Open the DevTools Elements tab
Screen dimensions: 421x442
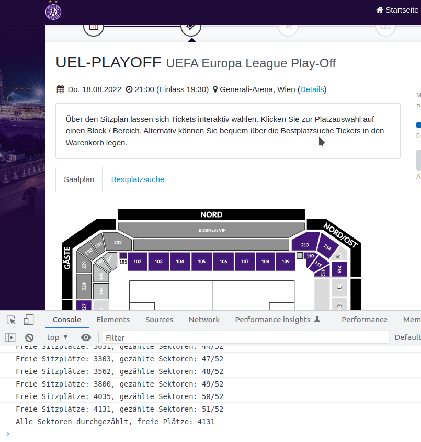pyautogui.click(x=113, y=320)
